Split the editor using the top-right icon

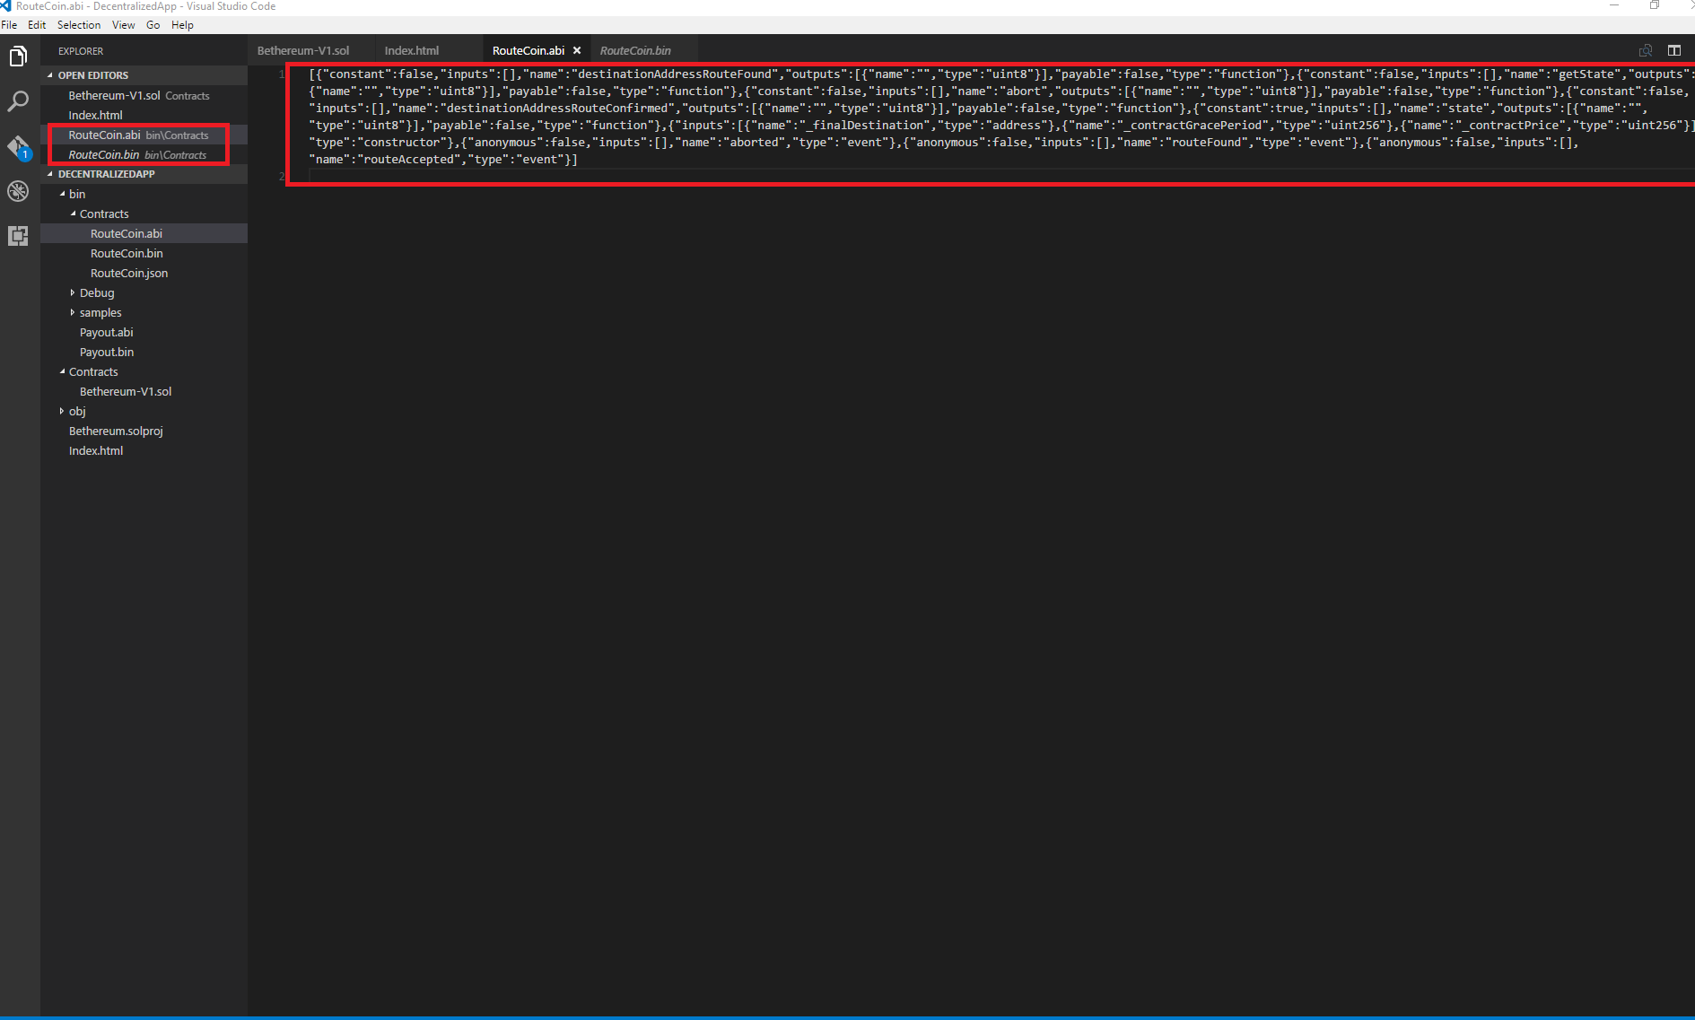pos(1674,50)
